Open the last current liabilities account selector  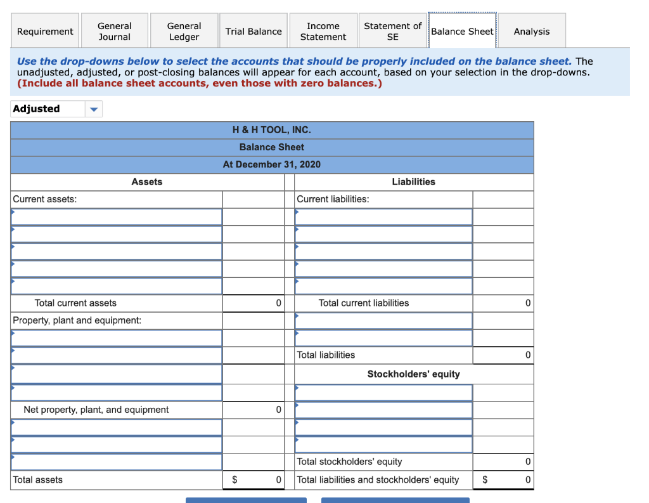click(383, 285)
